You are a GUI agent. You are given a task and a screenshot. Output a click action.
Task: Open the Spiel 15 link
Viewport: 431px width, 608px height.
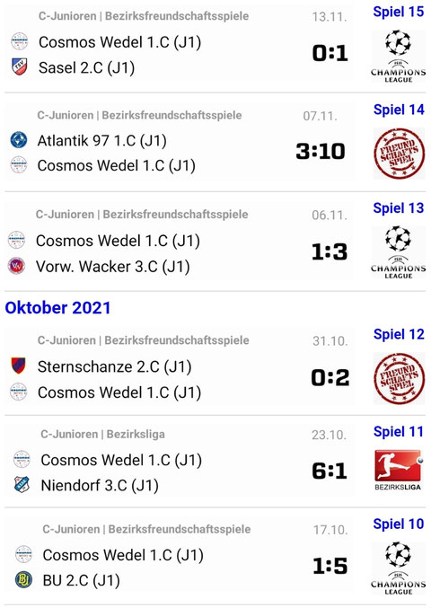(x=399, y=12)
